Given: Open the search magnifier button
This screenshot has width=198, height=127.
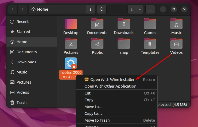Looking at the screenshot, I should (x=102, y=9).
